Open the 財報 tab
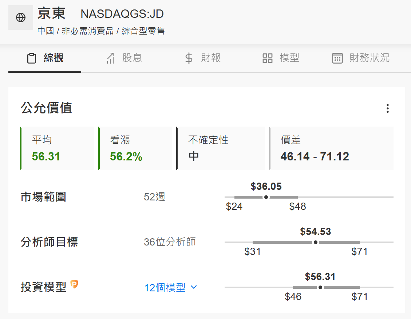 tap(203, 58)
